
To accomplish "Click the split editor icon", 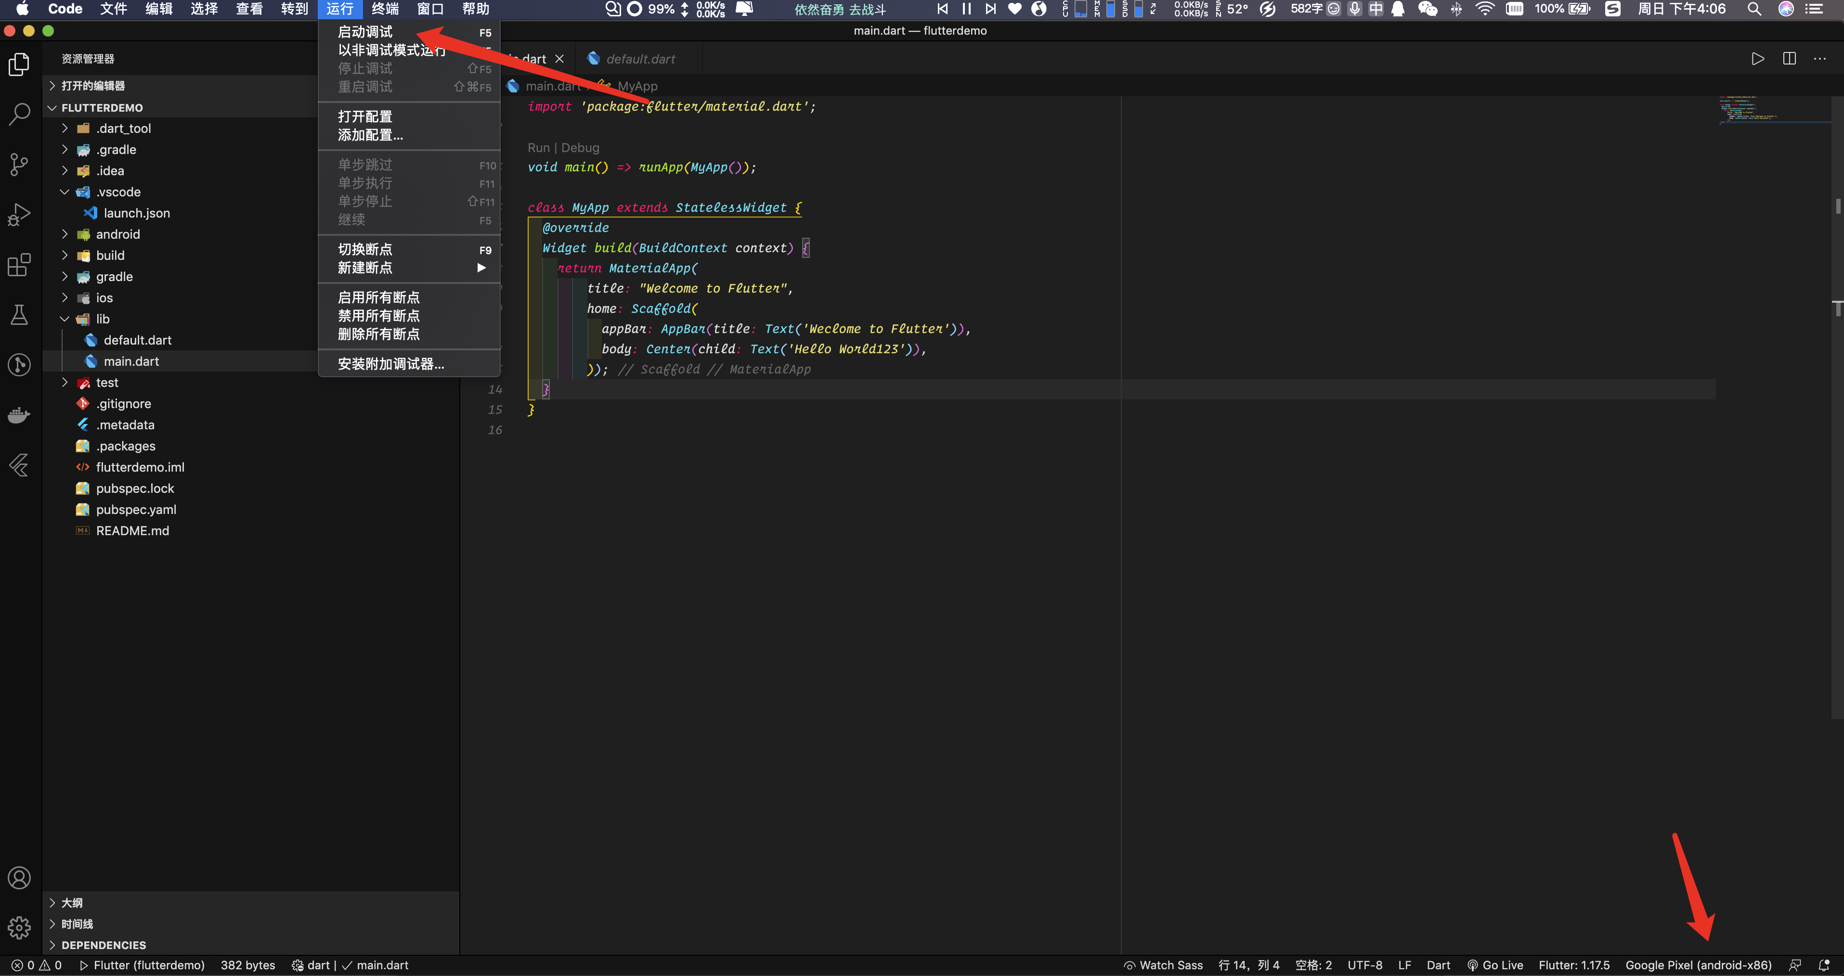I will [1789, 59].
